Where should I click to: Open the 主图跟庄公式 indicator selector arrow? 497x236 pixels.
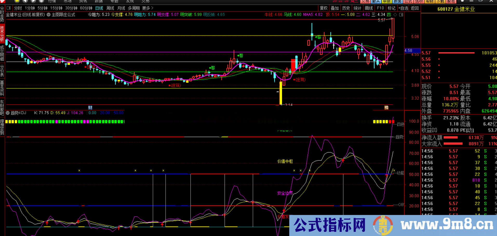point(48,15)
